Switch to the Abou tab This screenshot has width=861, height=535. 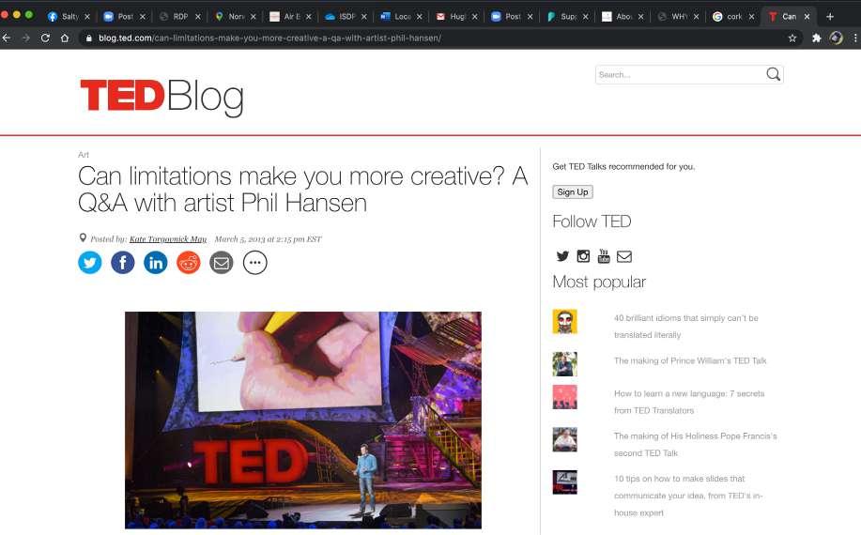623,17
